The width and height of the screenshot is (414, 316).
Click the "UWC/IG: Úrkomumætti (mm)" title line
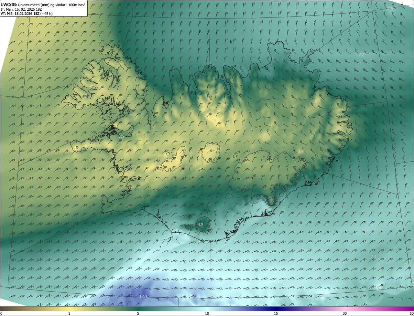43,5
